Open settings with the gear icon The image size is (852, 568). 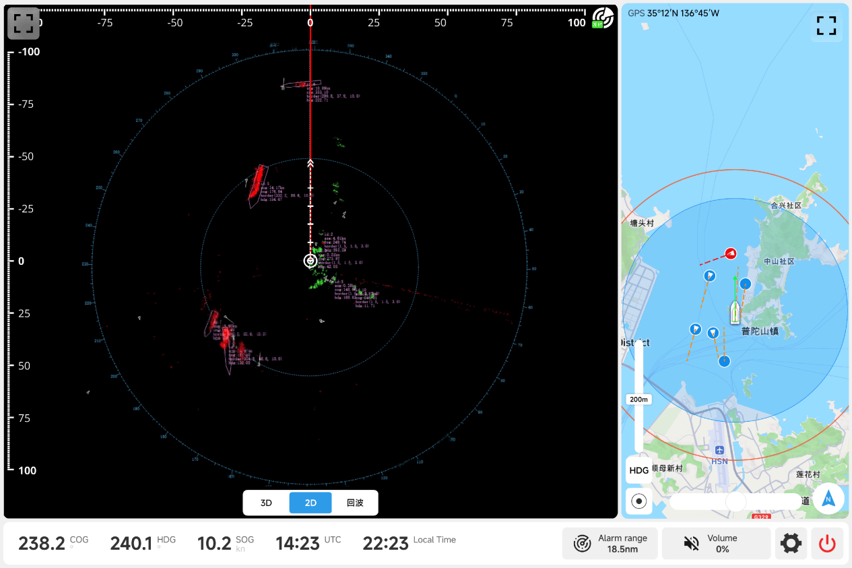(791, 544)
